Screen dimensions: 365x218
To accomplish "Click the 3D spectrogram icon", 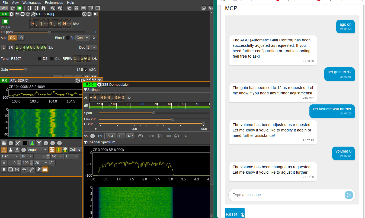I will click(65, 150).
